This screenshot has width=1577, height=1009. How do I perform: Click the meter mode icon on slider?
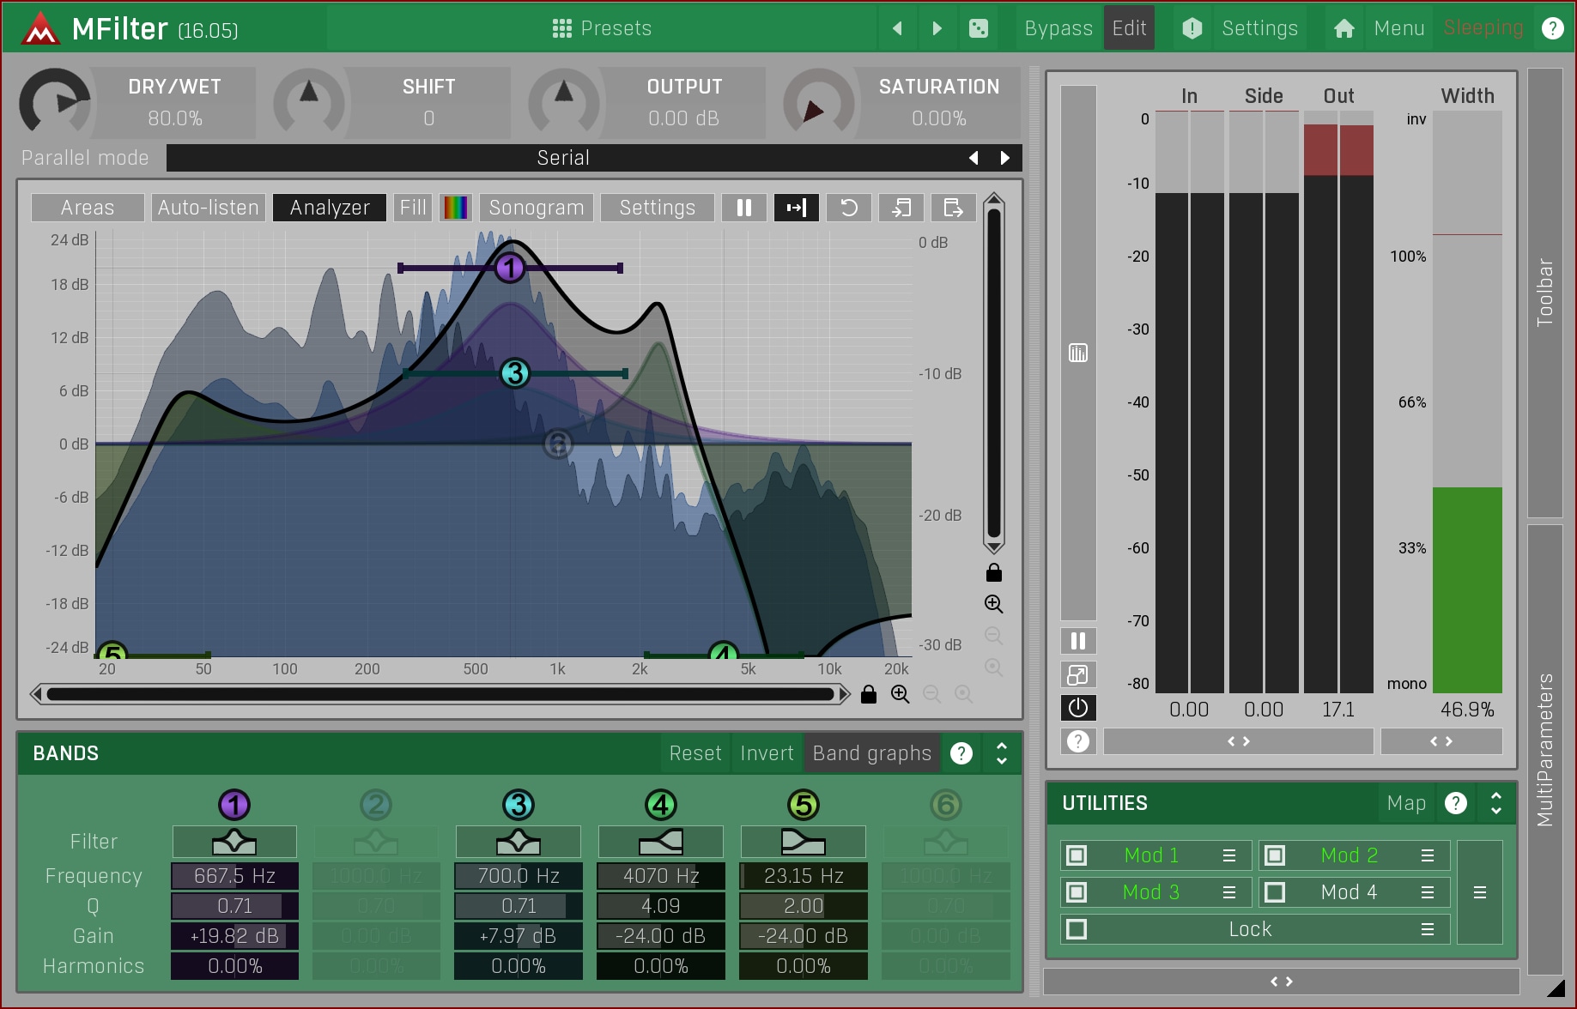pos(1078,353)
